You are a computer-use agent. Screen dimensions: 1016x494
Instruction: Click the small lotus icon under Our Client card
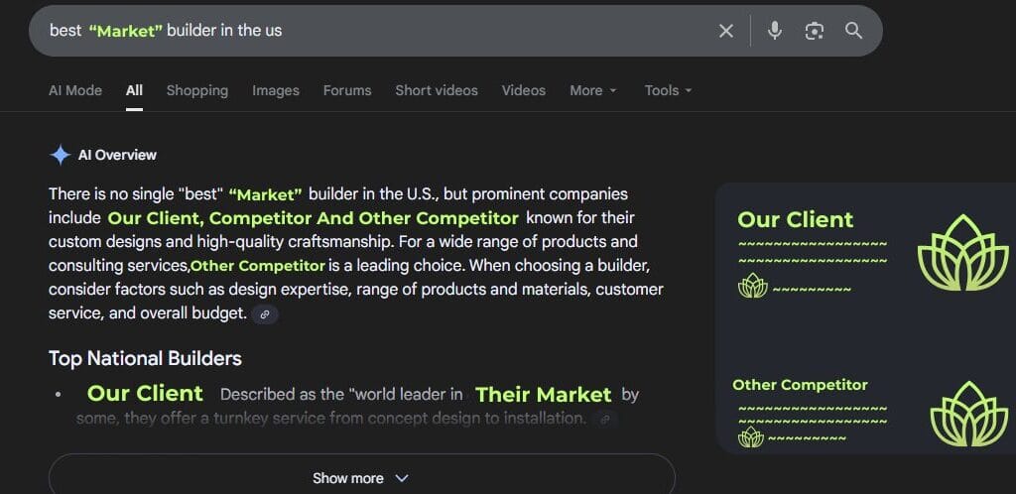[753, 287]
